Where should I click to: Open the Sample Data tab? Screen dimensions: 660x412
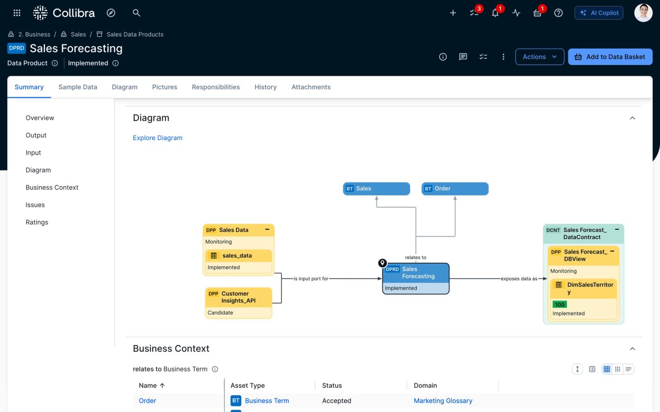[77, 87]
